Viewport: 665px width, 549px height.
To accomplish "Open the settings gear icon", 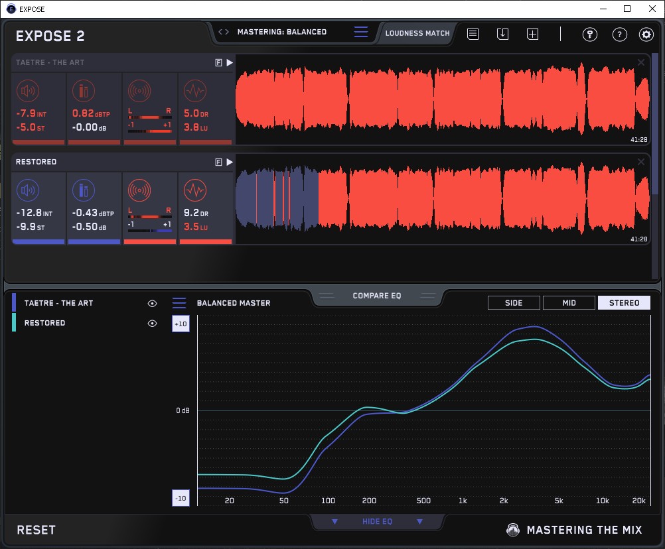I will click(646, 34).
